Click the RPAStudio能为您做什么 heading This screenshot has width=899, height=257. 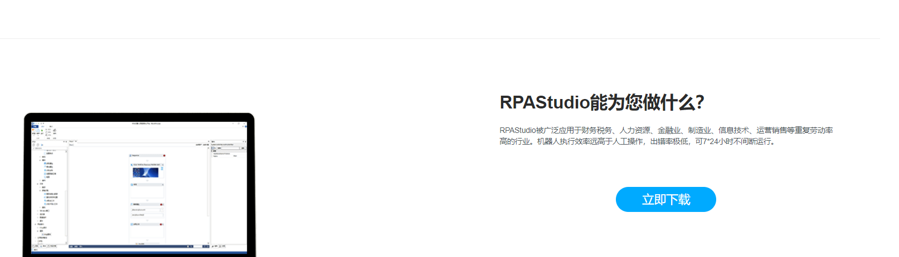[602, 102]
